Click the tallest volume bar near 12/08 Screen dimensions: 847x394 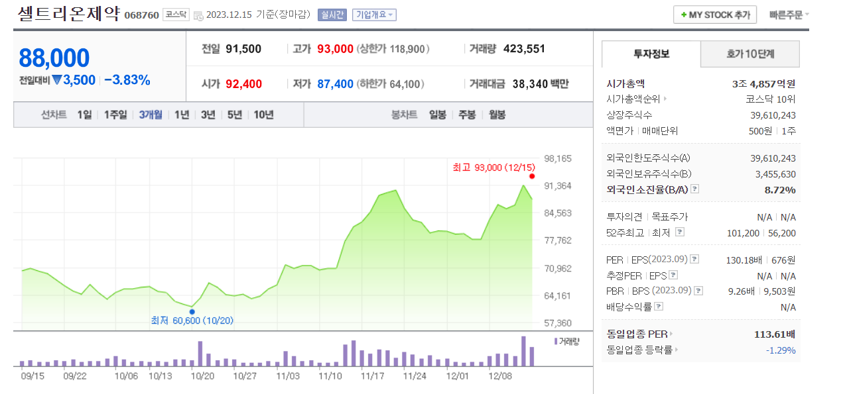pos(523,351)
